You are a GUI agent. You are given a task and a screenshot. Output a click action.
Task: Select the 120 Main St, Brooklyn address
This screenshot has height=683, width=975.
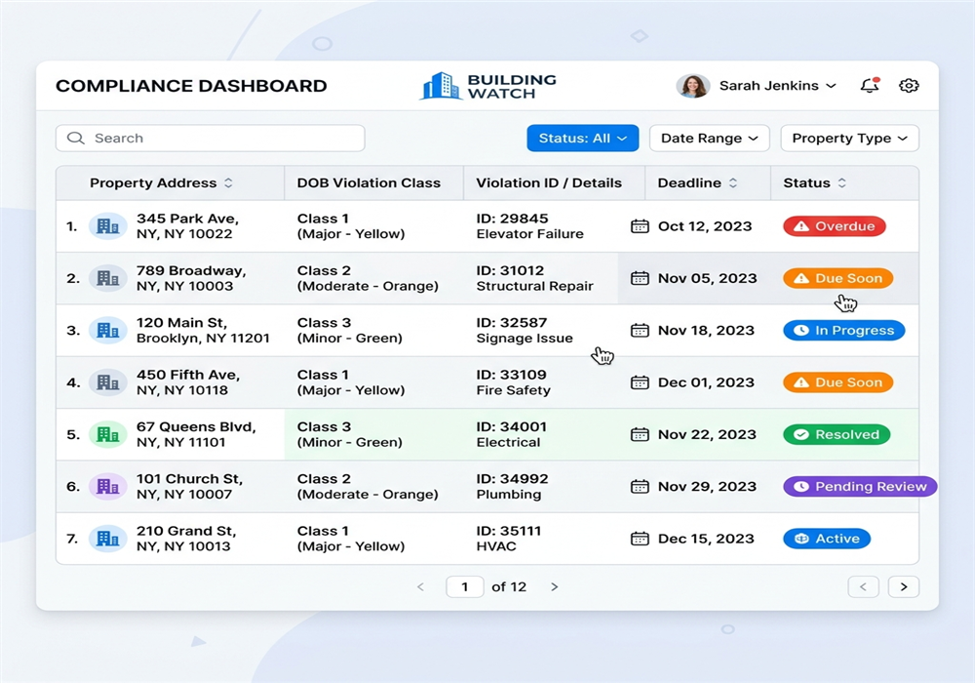click(x=204, y=331)
